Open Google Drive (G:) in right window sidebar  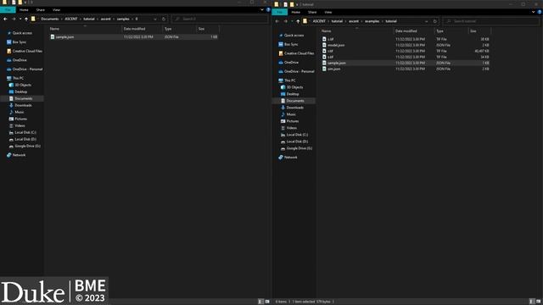click(x=299, y=148)
